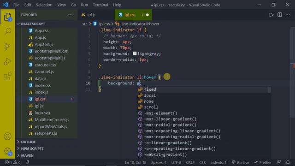Open the lightgray color swatch picker
The height and width of the screenshot is (166, 295).
(135, 53)
